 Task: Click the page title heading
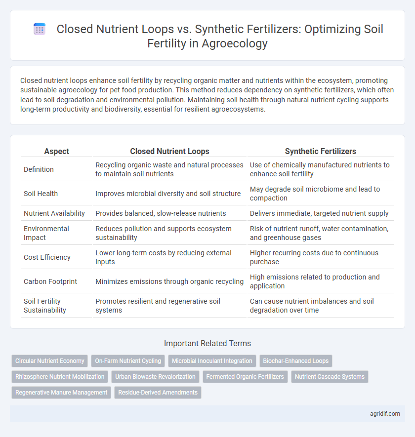(x=220, y=36)
